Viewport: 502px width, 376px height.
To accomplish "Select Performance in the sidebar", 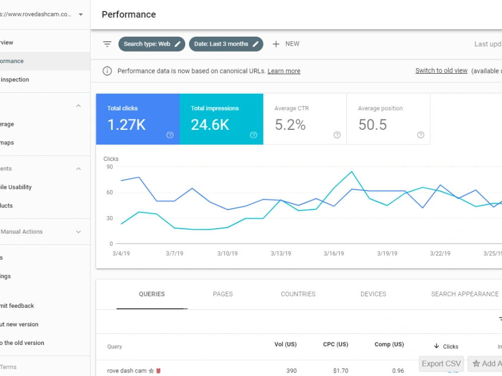I will coord(45,61).
